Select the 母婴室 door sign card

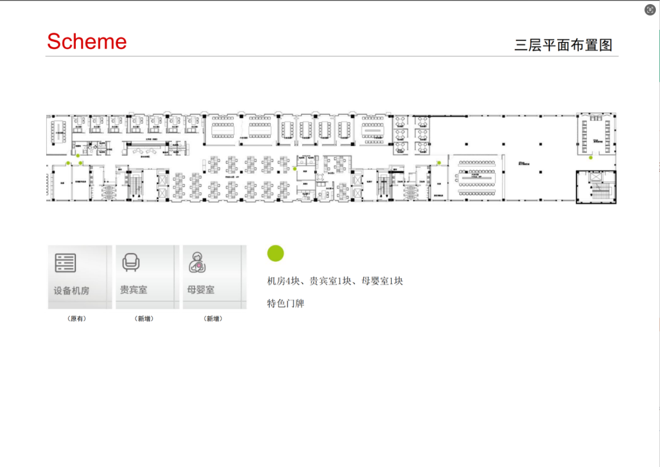tap(215, 277)
